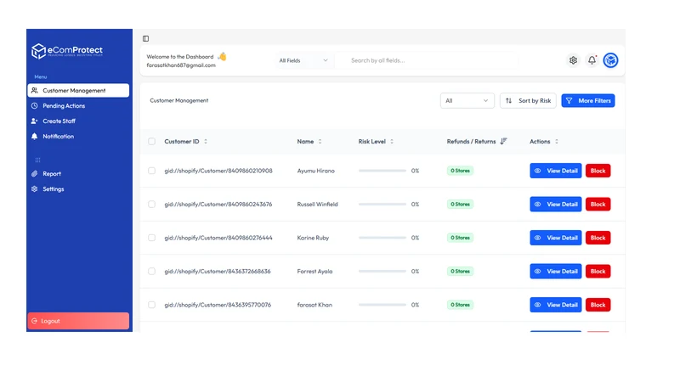
Task: Click the Notification bell sidebar icon
Action: pos(34,136)
